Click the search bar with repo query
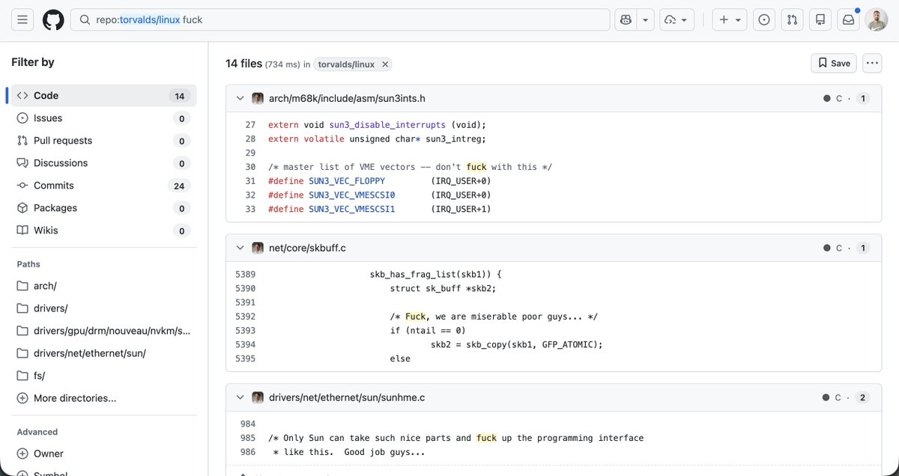 point(340,20)
